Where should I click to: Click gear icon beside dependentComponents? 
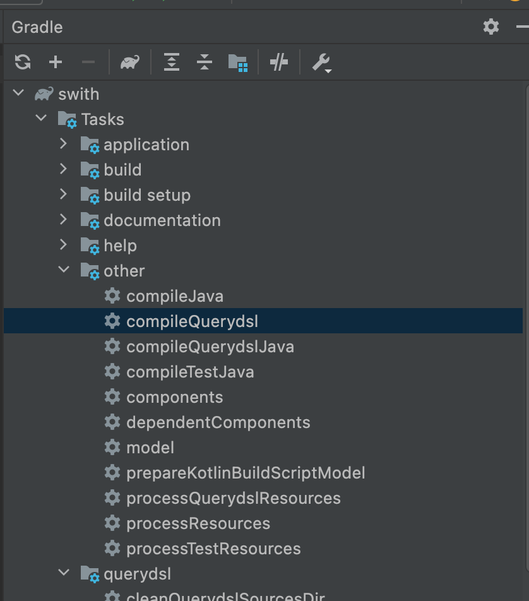(112, 422)
